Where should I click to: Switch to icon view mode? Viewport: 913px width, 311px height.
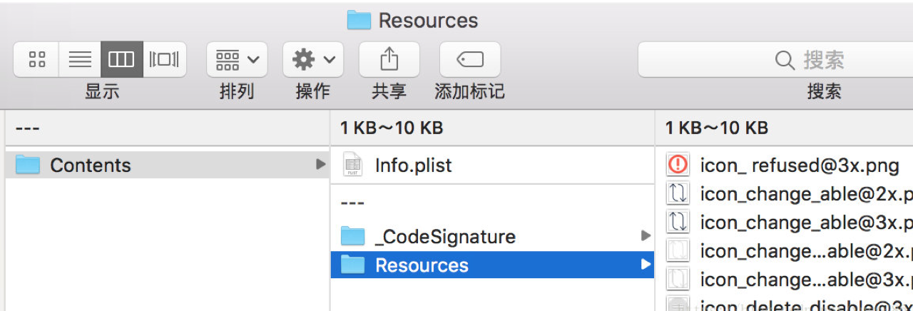[36, 59]
